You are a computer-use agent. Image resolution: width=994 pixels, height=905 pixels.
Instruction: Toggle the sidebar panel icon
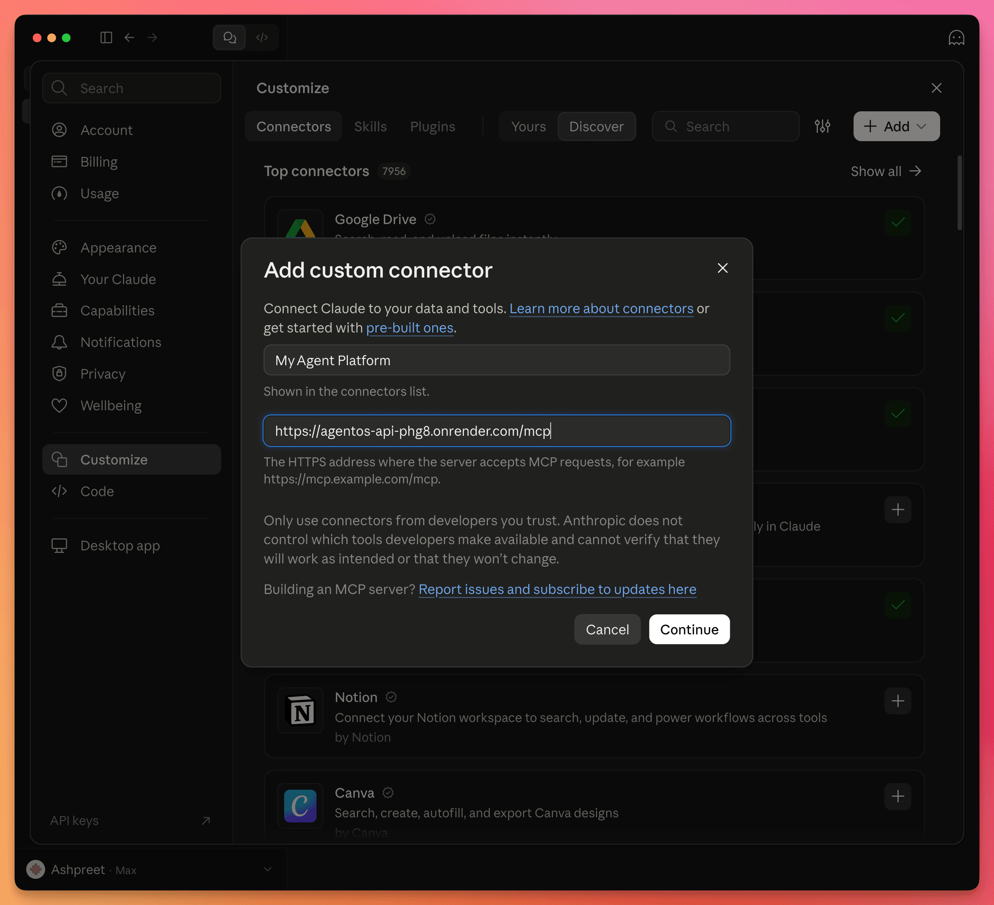[x=106, y=37]
